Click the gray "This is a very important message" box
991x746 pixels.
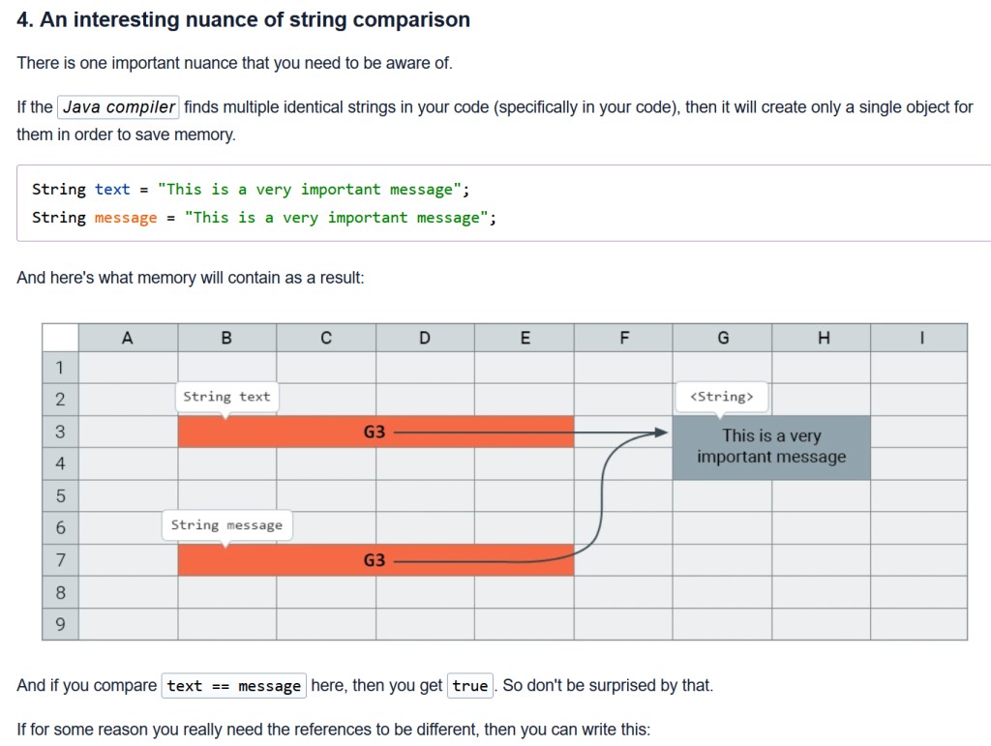770,447
